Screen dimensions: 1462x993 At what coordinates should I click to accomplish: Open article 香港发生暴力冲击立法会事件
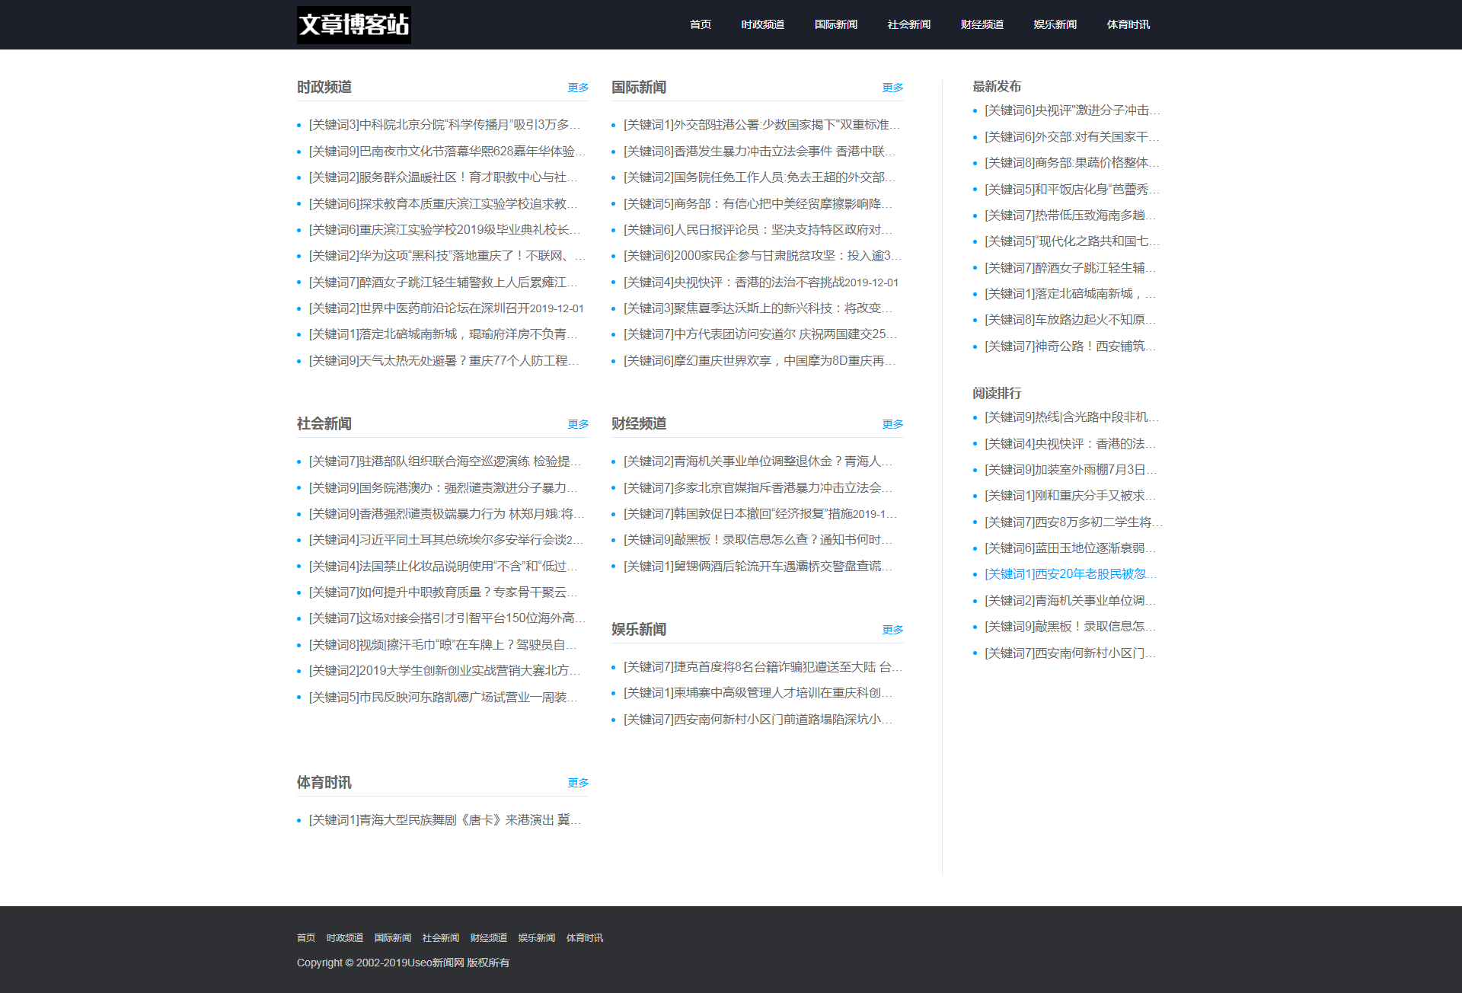760,151
